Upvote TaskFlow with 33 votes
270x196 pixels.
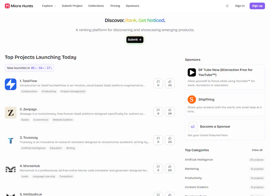tap(170, 83)
